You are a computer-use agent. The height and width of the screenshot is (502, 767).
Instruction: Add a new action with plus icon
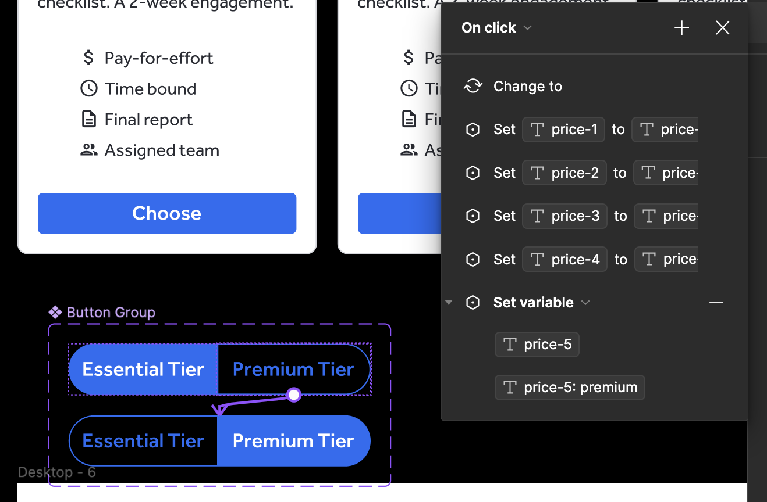pos(681,28)
